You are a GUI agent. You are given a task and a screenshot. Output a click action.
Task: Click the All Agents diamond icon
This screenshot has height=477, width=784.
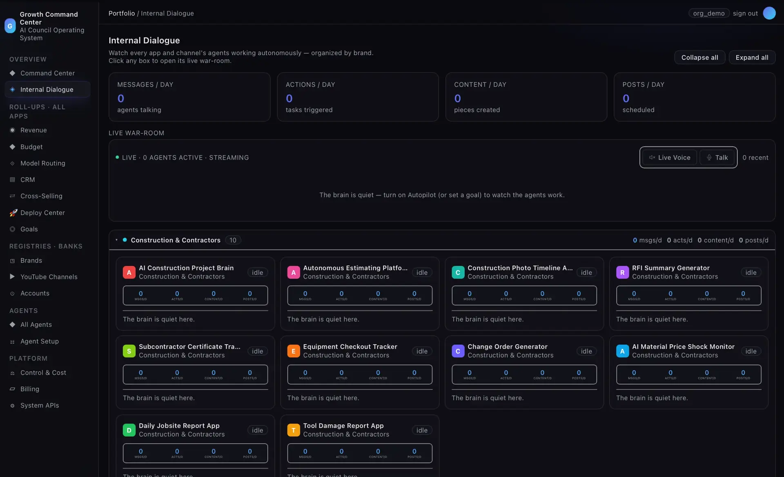[12, 325]
